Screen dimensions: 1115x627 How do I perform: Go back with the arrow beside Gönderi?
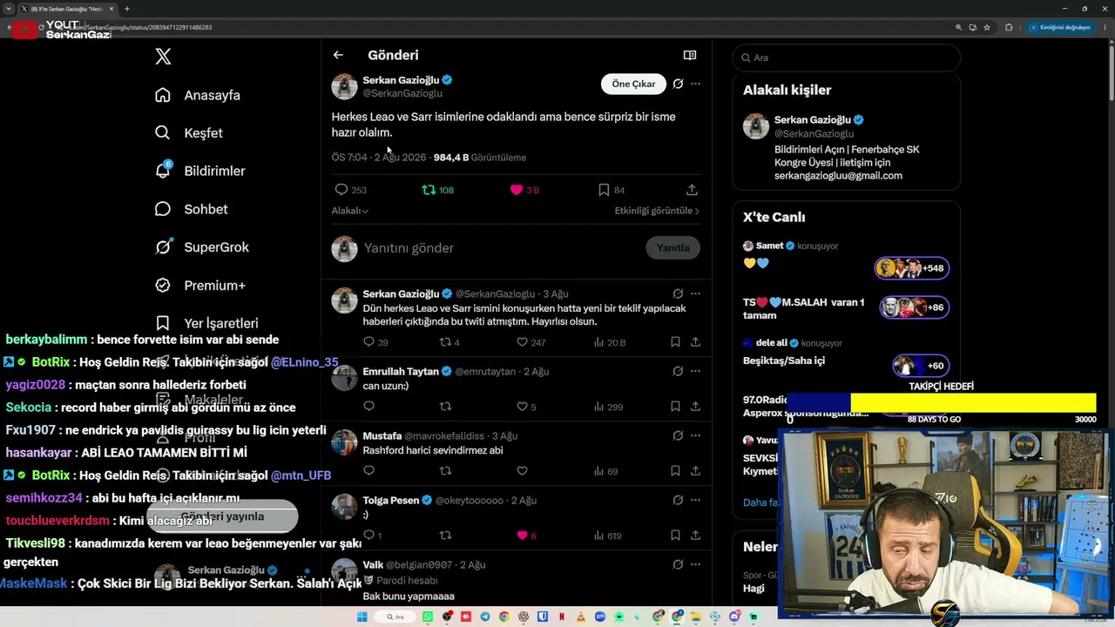pyautogui.click(x=338, y=55)
